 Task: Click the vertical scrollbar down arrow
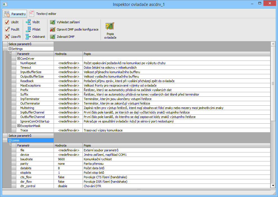pos(273,185)
